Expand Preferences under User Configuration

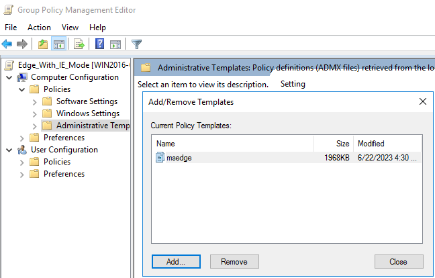tap(22, 175)
